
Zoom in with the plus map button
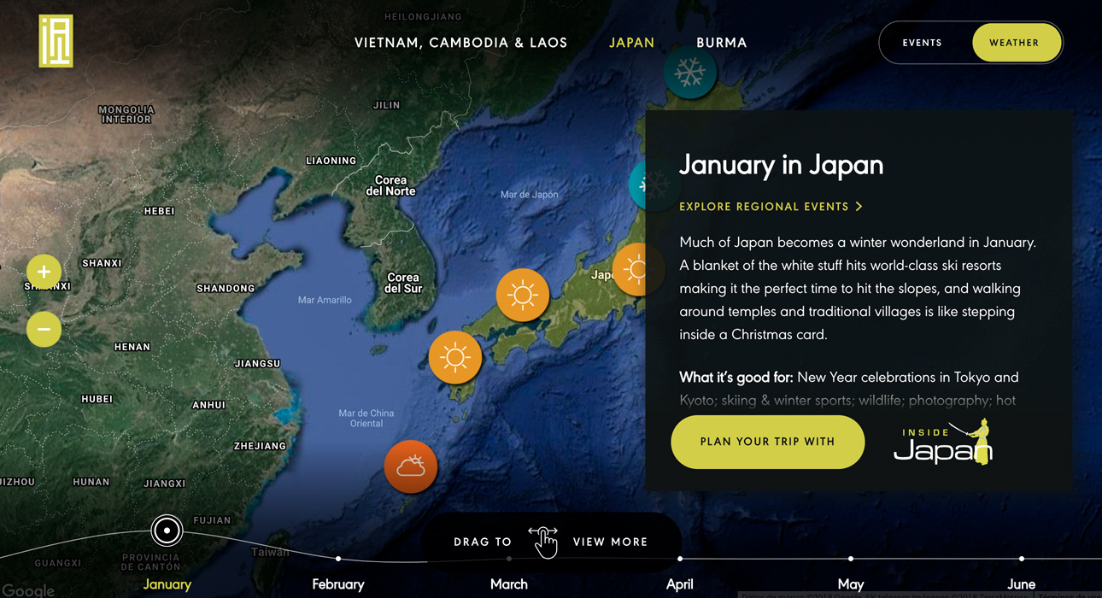44,272
